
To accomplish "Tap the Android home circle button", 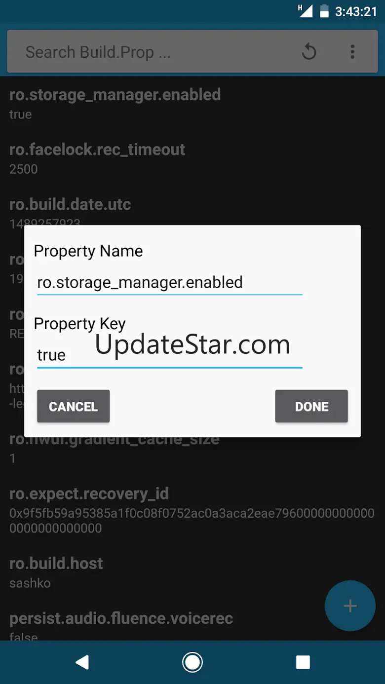I will 192,662.
